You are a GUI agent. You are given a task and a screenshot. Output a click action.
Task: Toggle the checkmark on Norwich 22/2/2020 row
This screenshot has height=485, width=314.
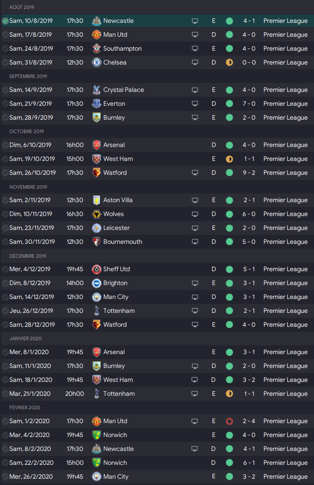click(x=5, y=463)
